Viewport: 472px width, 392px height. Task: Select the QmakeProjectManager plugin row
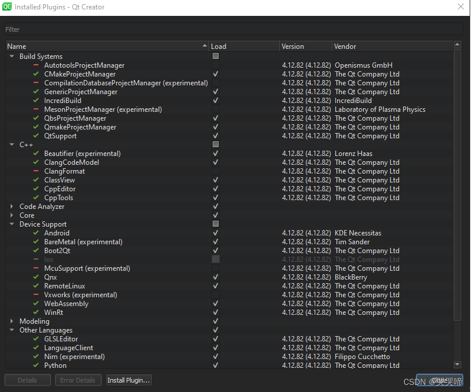229,127
